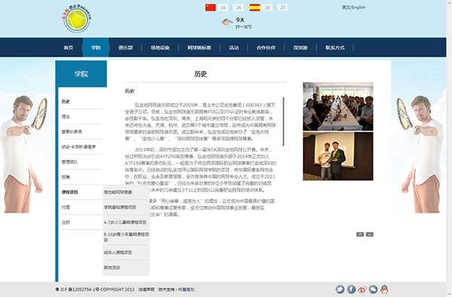Expand the 课程项目 sidebar item
This screenshot has width=452, height=297.
[x=70, y=192]
